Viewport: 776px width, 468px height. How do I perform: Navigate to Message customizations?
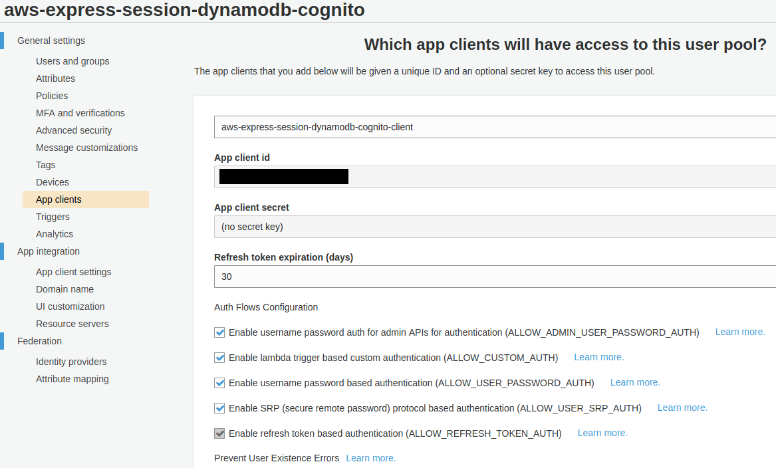click(x=86, y=148)
